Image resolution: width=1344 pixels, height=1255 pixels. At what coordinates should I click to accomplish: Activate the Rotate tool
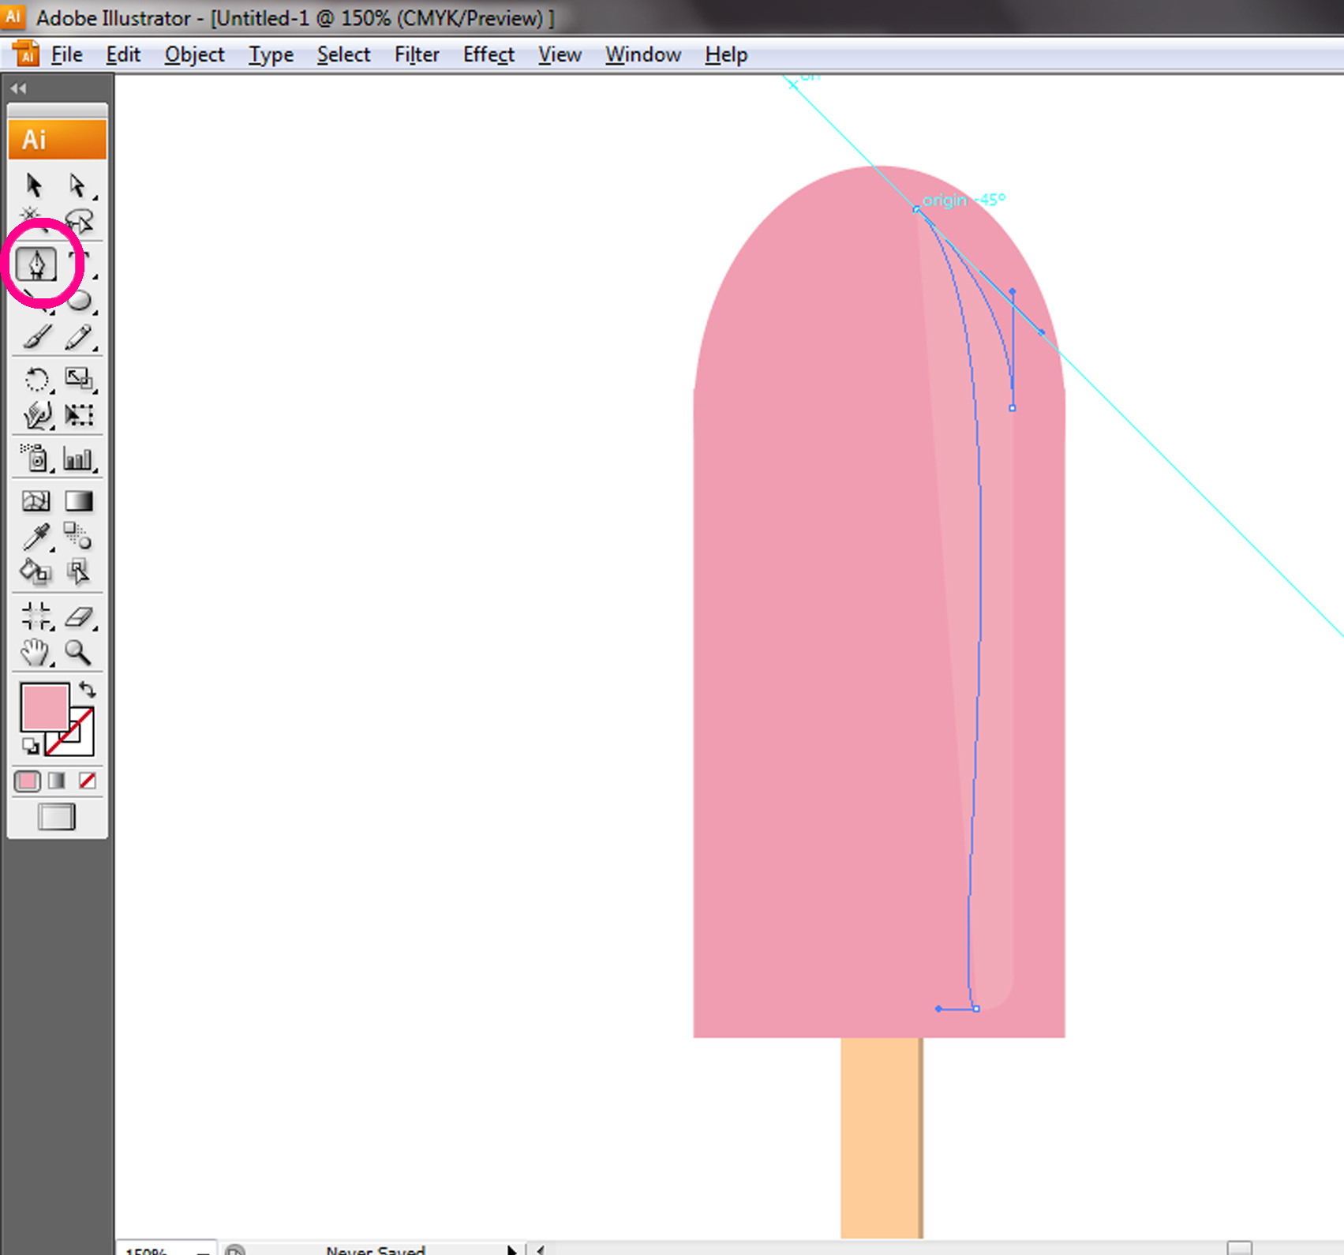[36, 380]
